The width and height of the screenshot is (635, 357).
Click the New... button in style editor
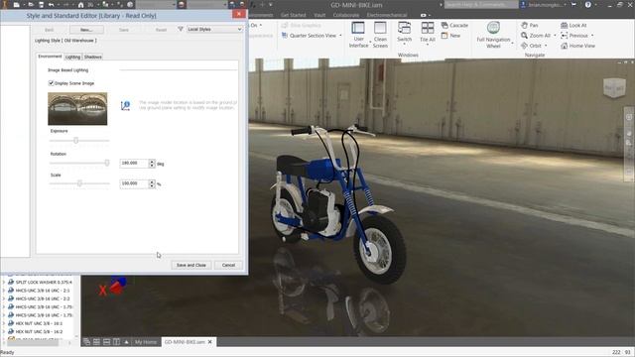point(86,30)
